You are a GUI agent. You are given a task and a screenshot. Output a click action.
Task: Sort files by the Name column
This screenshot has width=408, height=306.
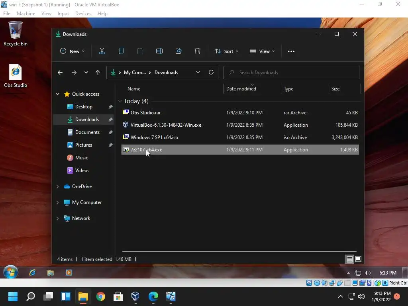(x=134, y=89)
